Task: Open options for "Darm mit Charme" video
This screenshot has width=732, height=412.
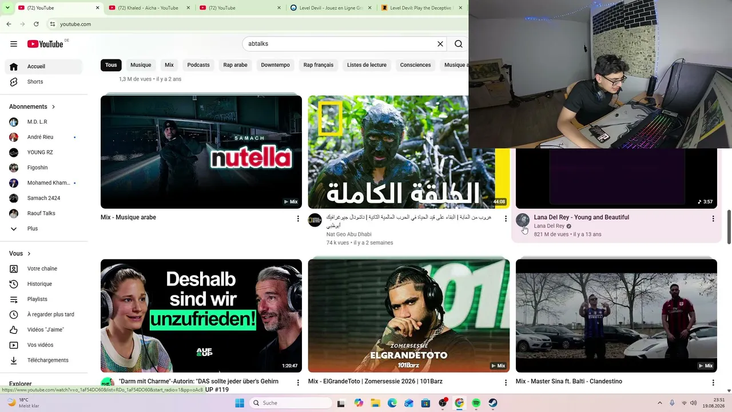Action: (298, 382)
